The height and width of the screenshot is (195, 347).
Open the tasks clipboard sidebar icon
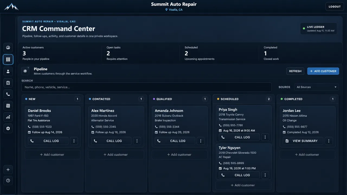click(x=8, y=83)
